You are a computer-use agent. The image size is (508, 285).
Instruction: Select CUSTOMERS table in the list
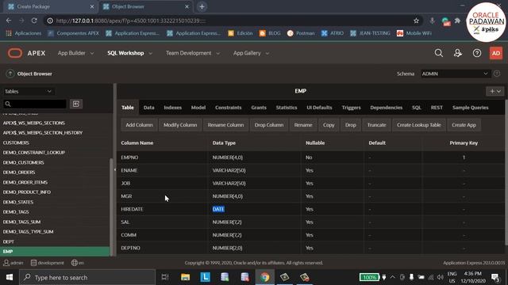(16, 142)
